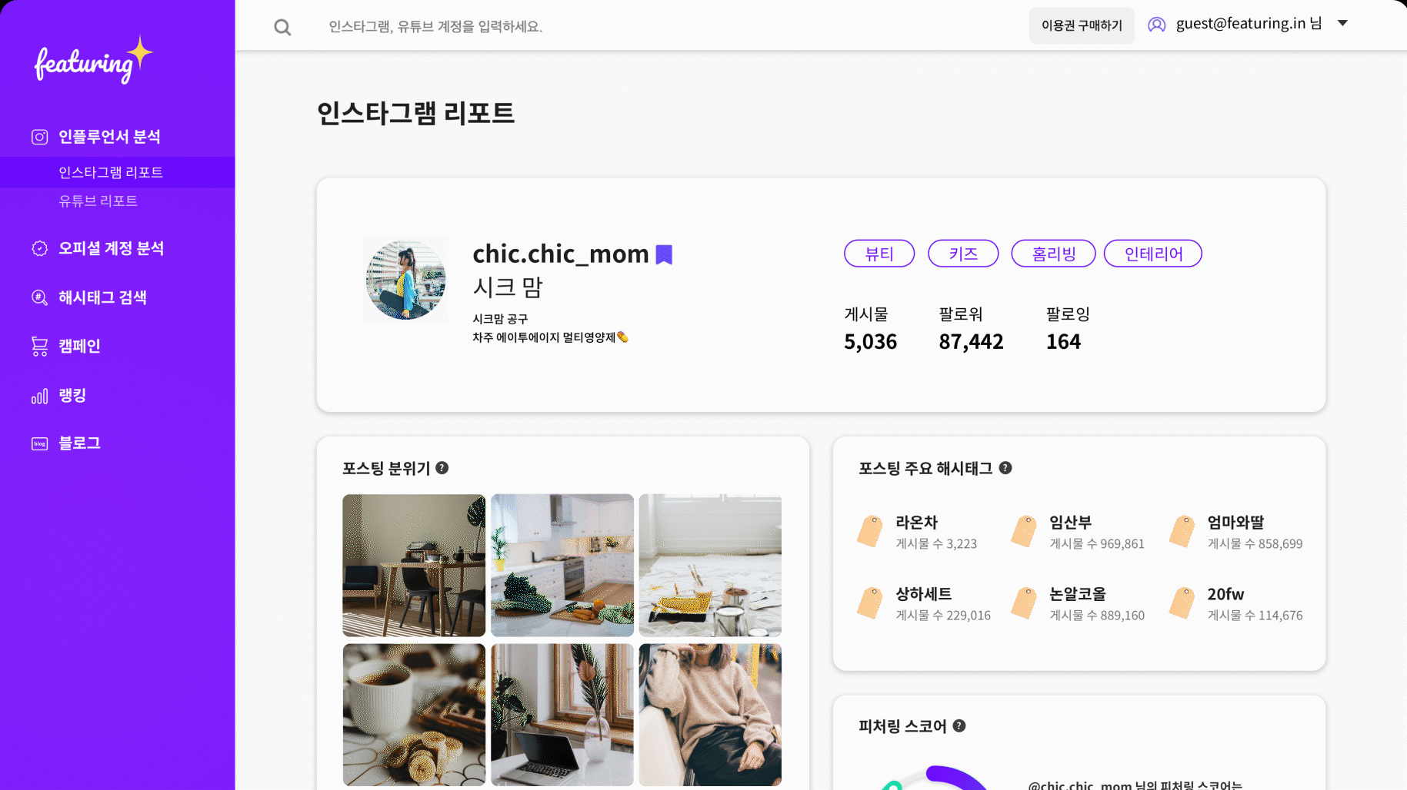Click the 임산부 hashtag entry
Image resolution: width=1407 pixels, height=790 pixels.
pos(1079,532)
